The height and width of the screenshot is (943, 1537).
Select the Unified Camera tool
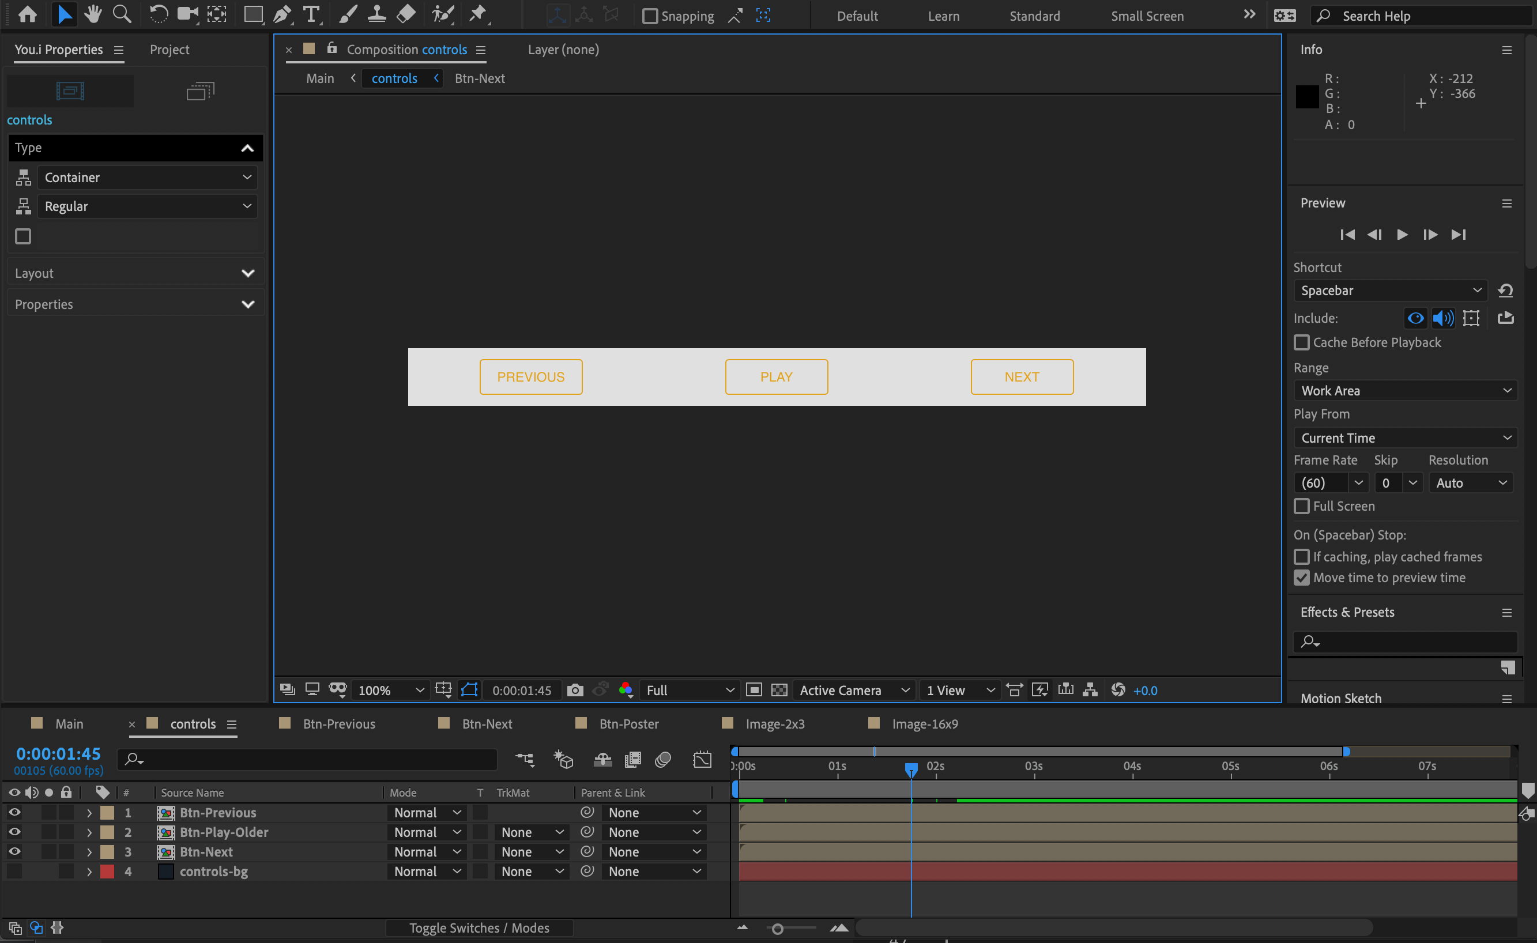tap(187, 14)
